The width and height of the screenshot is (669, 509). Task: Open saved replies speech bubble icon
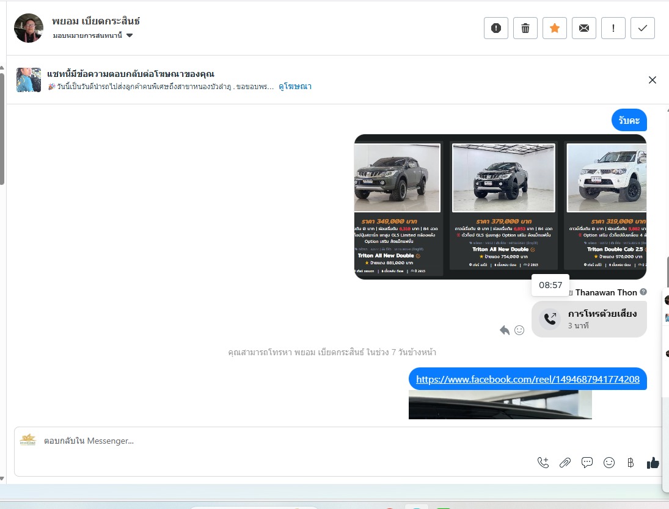pos(587,463)
